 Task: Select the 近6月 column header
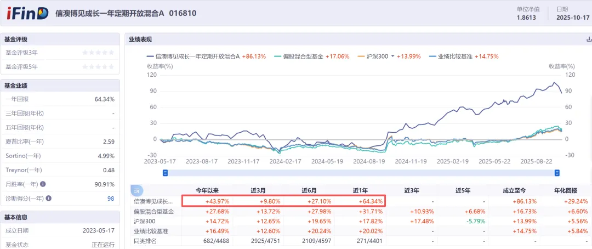pyautogui.click(x=310, y=190)
